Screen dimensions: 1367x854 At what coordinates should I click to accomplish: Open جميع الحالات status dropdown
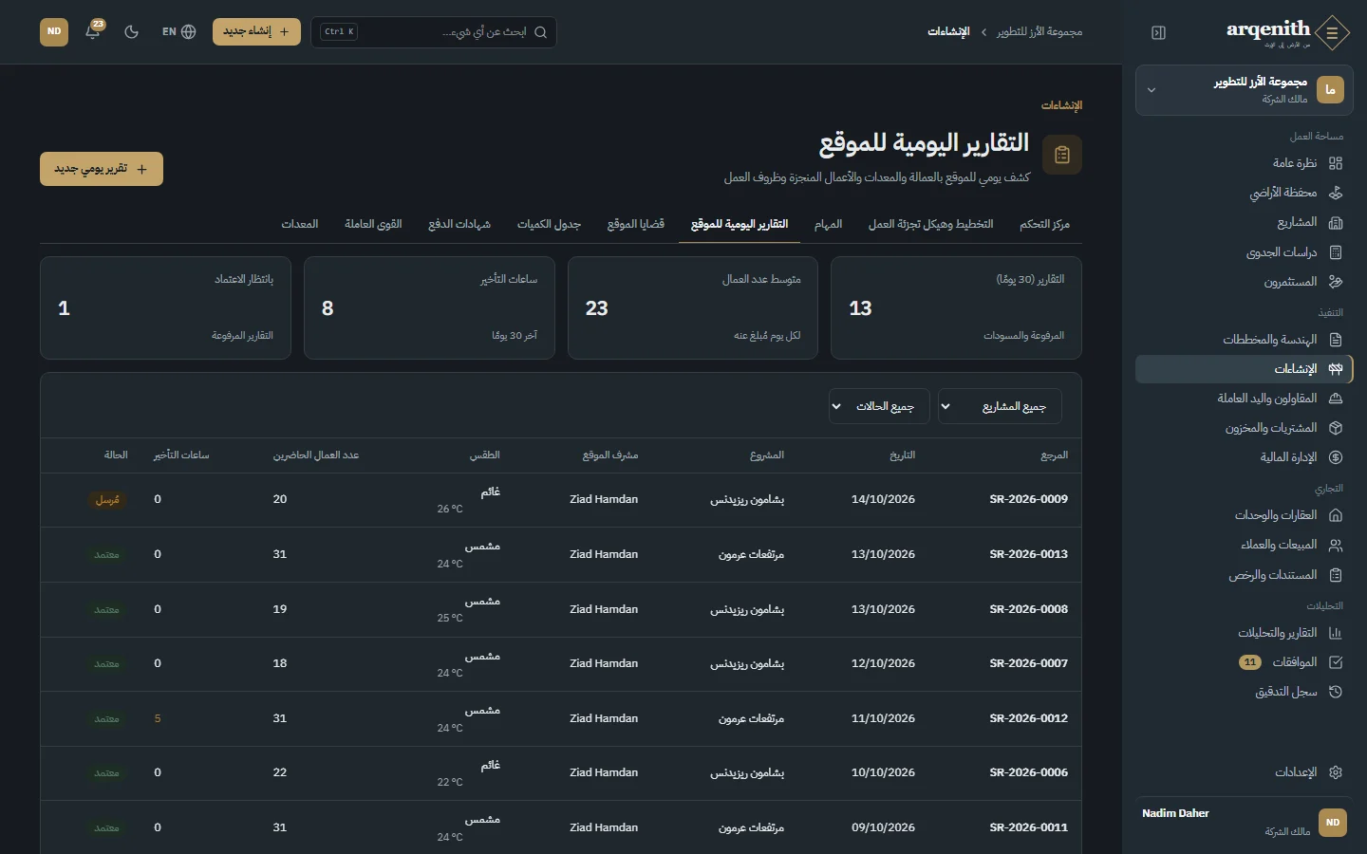pos(878,406)
